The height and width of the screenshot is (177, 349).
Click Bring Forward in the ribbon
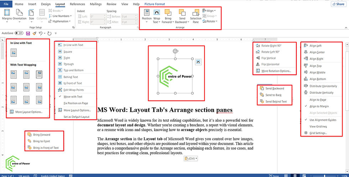pos(168,16)
